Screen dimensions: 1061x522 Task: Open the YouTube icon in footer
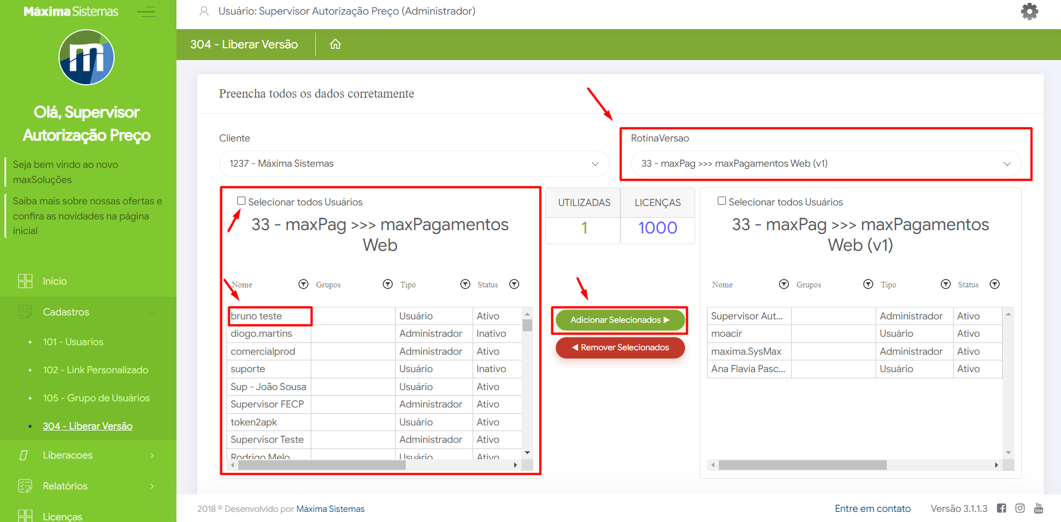pyautogui.click(x=1039, y=509)
